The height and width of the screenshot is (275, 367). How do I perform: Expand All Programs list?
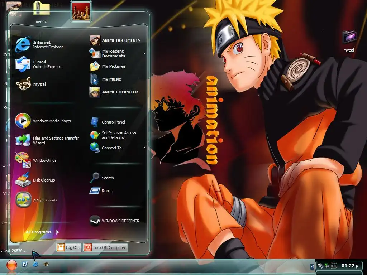[x=42, y=232]
